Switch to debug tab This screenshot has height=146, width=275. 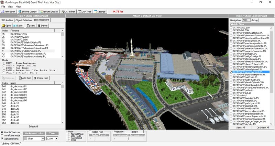[254, 20]
